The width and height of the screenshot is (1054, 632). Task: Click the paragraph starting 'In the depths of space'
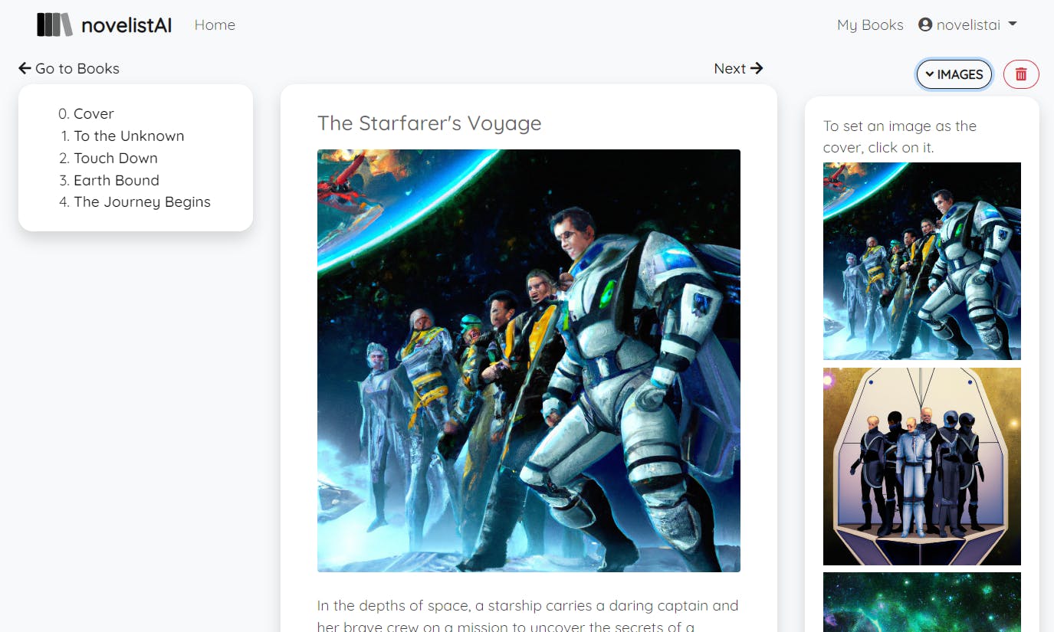529,615
